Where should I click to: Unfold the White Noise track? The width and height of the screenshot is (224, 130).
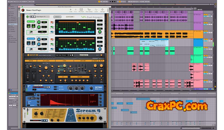click(x=194, y=47)
